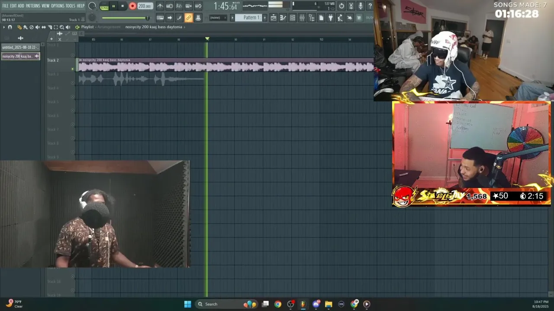
Task: Toggle the Playlist magnet snap icon
Action: (x=10, y=27)
